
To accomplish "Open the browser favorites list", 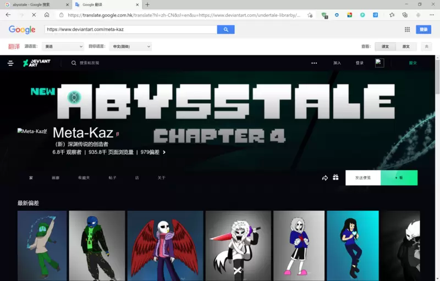I will 392,15.
